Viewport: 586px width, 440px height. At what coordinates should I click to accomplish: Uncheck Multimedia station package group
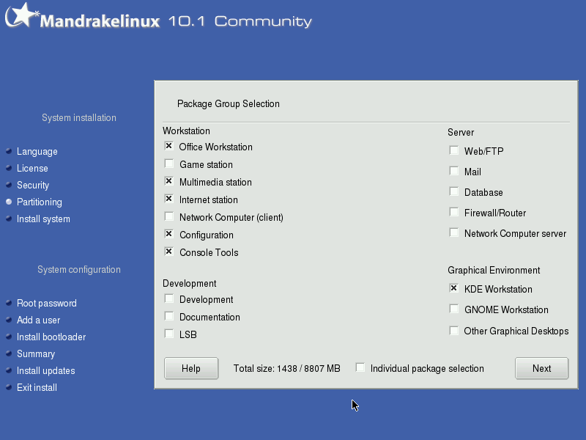click(x=169, y=181)
